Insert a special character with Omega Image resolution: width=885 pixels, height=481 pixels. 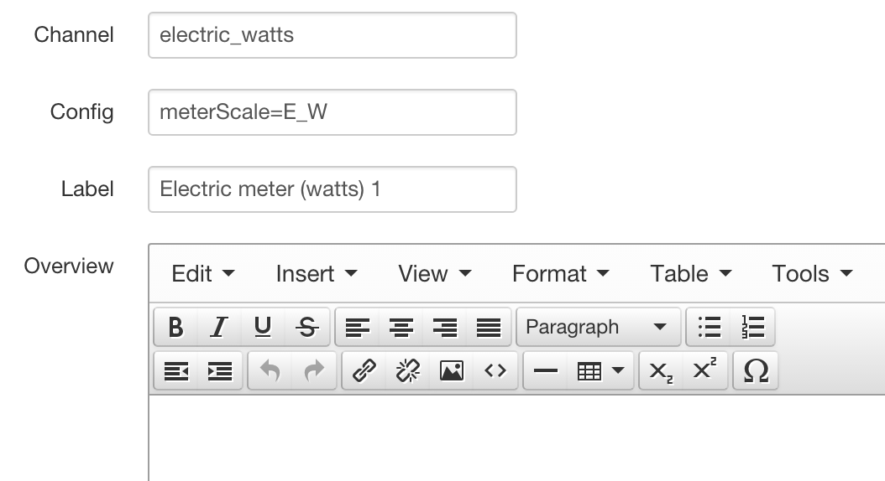(756, 370)
